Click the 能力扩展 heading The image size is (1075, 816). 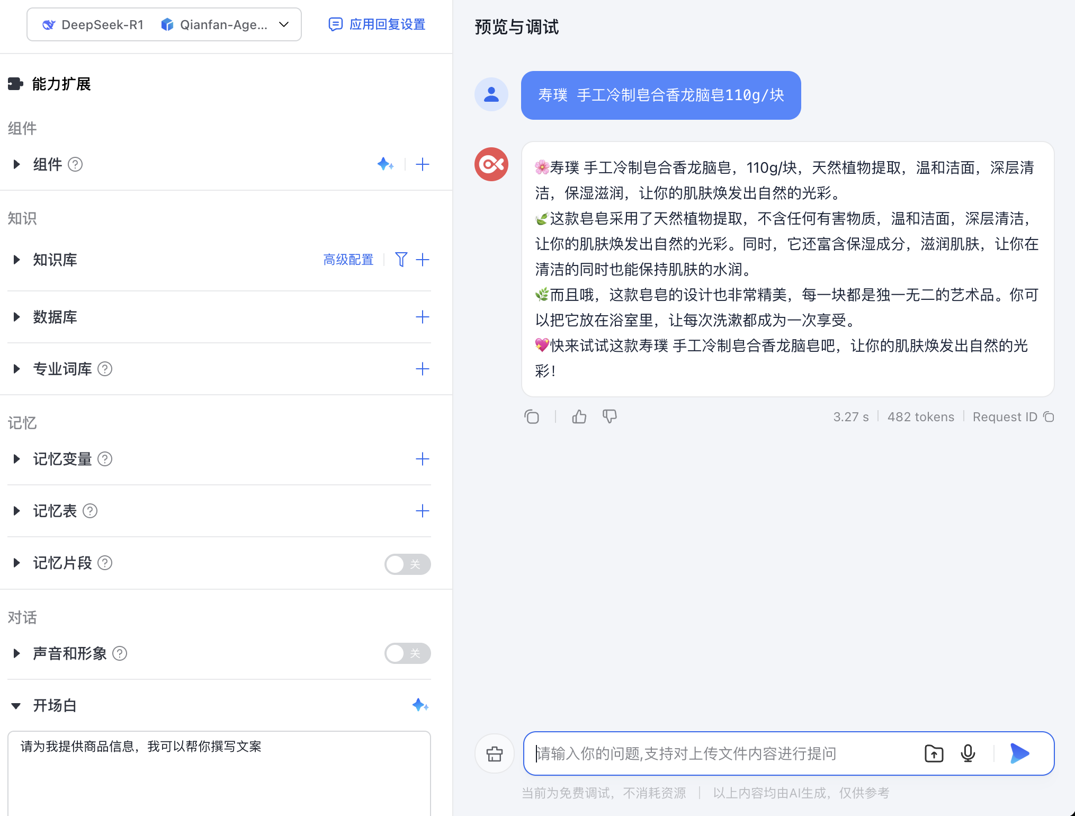(61, 84)
